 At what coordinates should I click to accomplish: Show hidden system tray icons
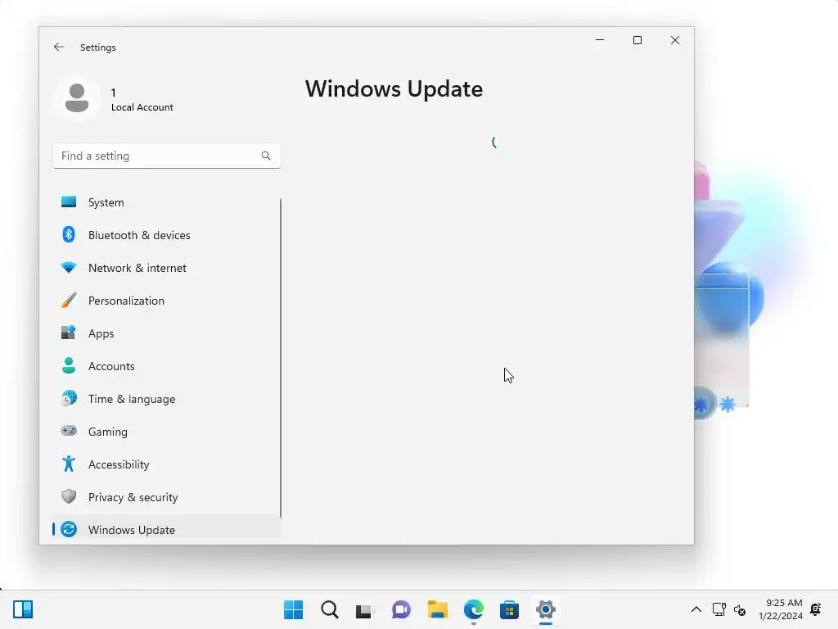pos(696,609)
